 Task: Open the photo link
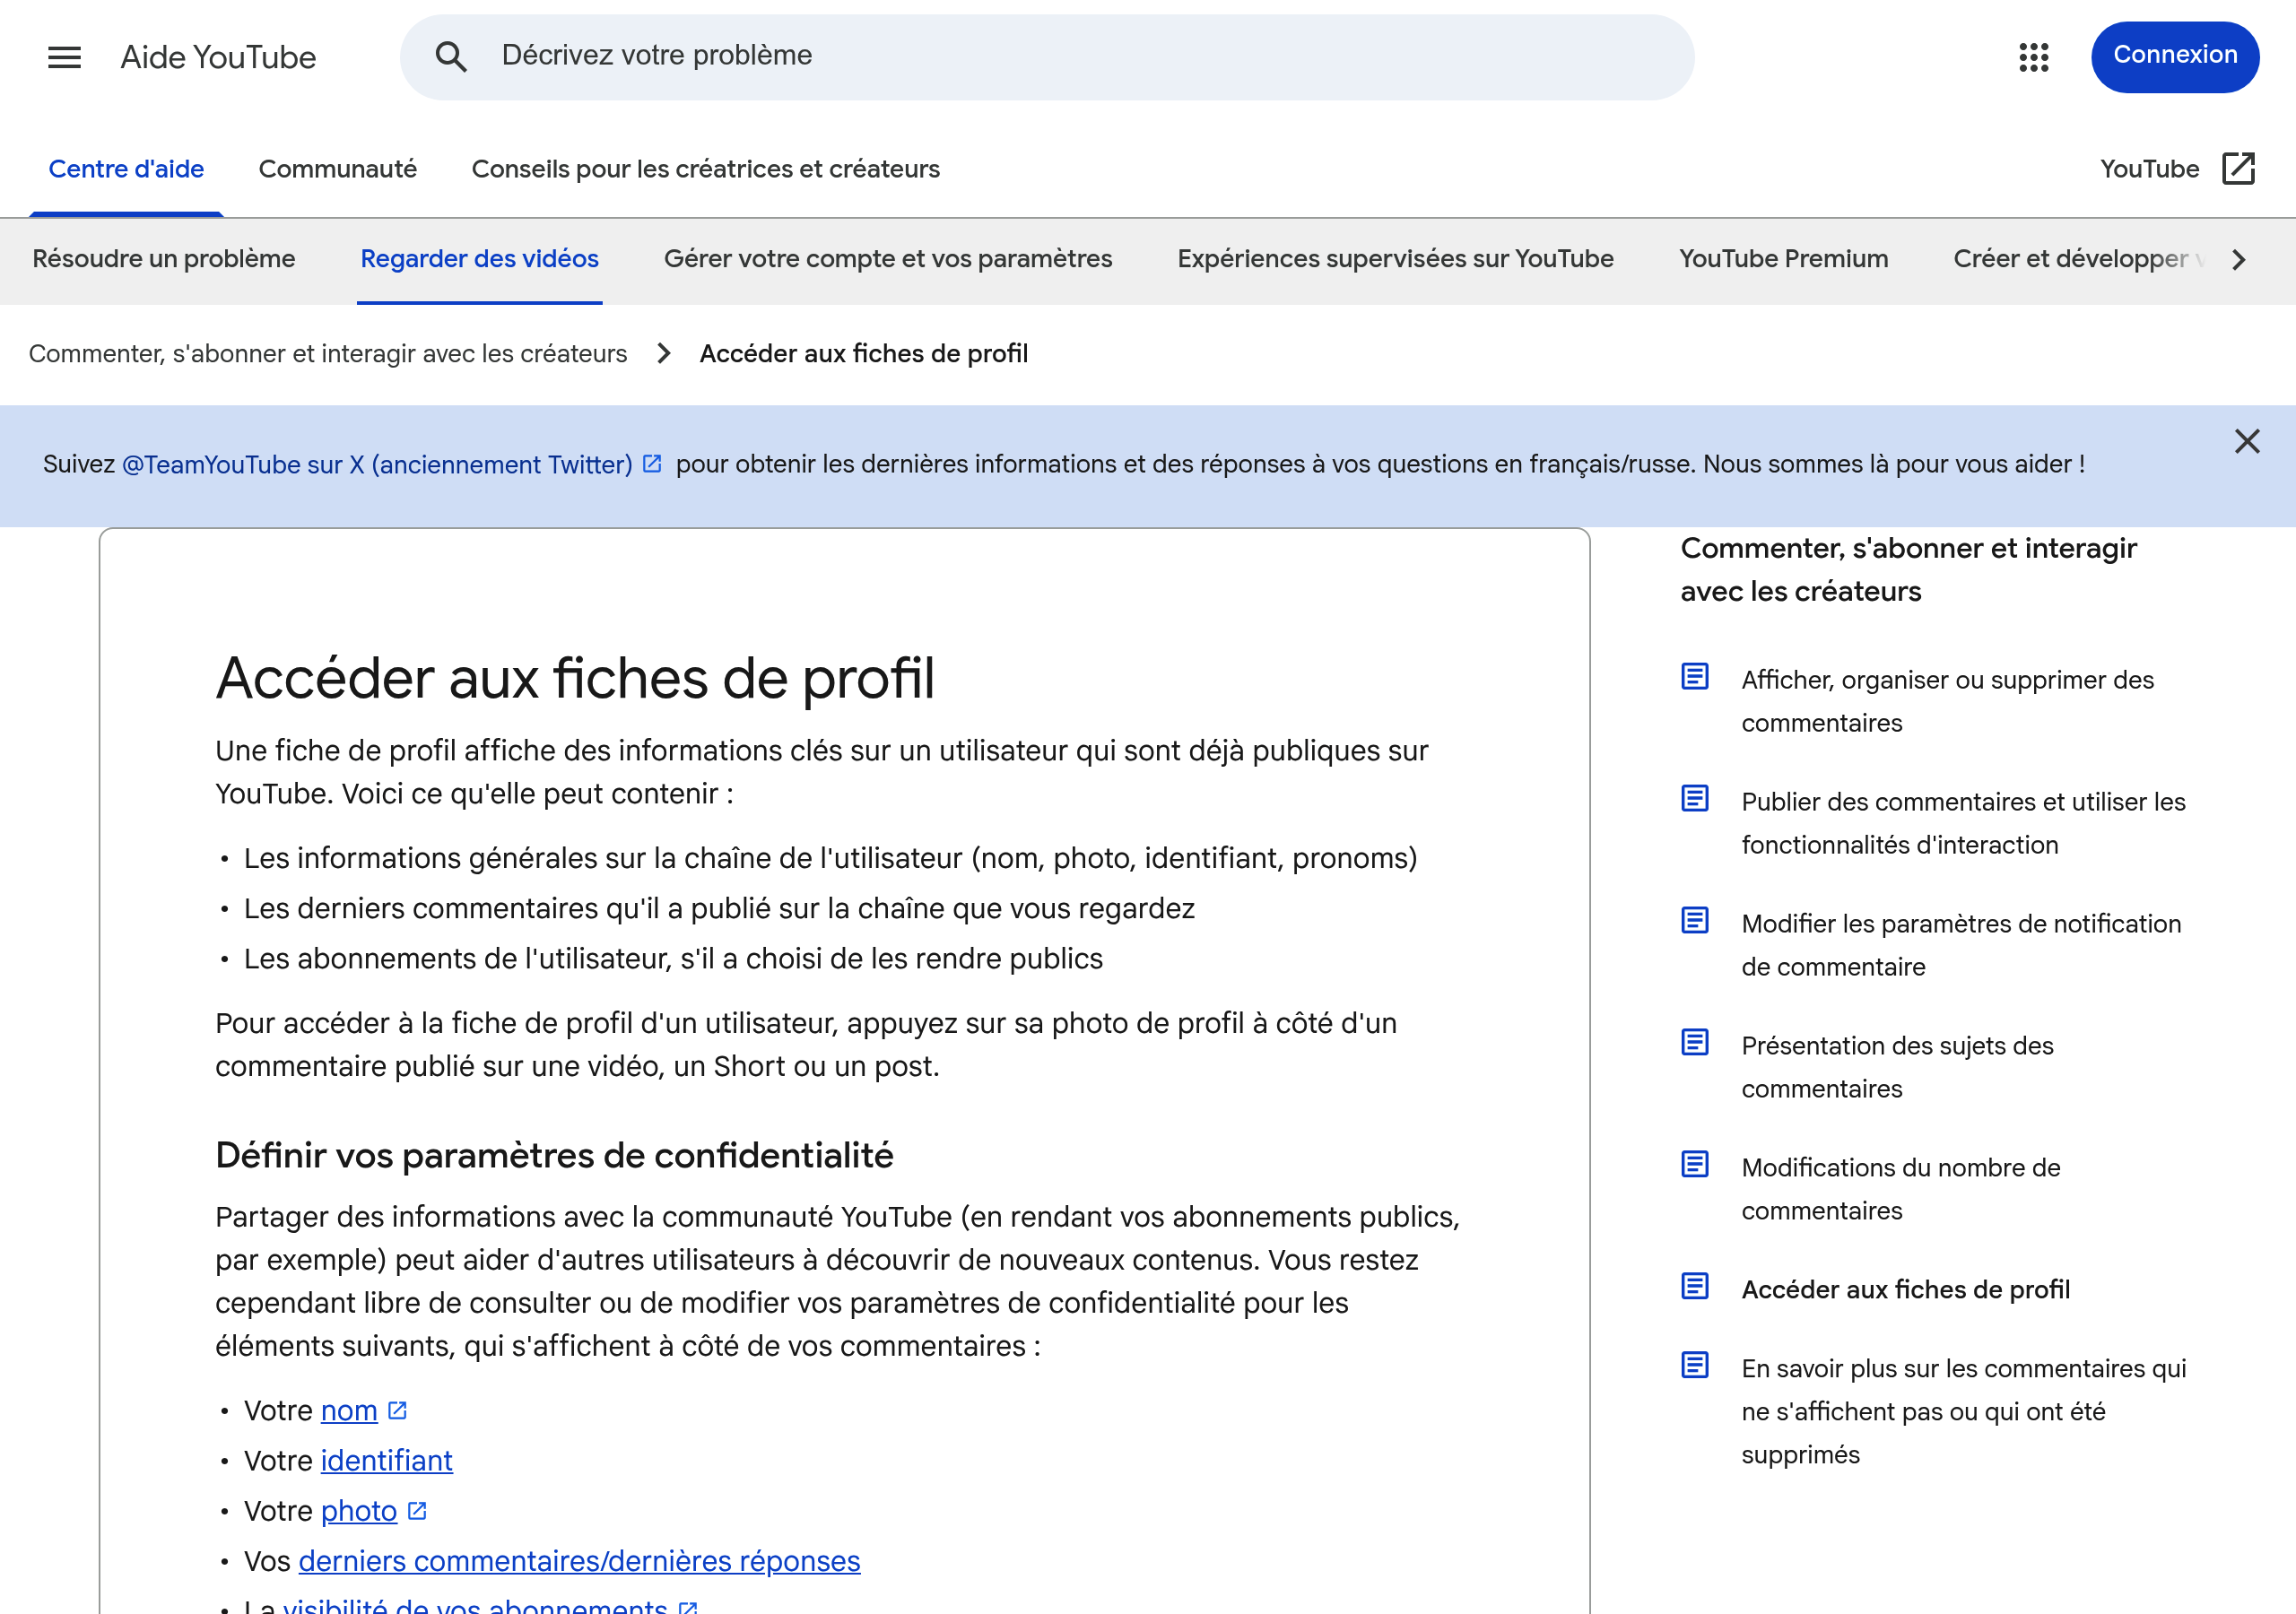tap(359, 1511)
